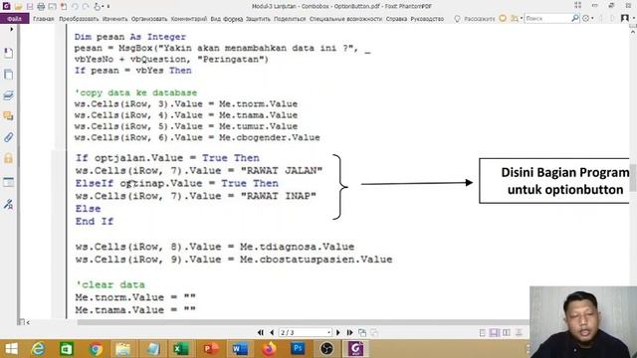This screenshot has height=358, width=637.
Task: Go to next page arrow
Action: pos(338,332)
